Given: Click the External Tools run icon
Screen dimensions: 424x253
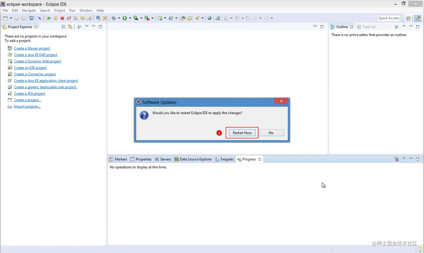Looking at the screenshot, I should [147, 18].
